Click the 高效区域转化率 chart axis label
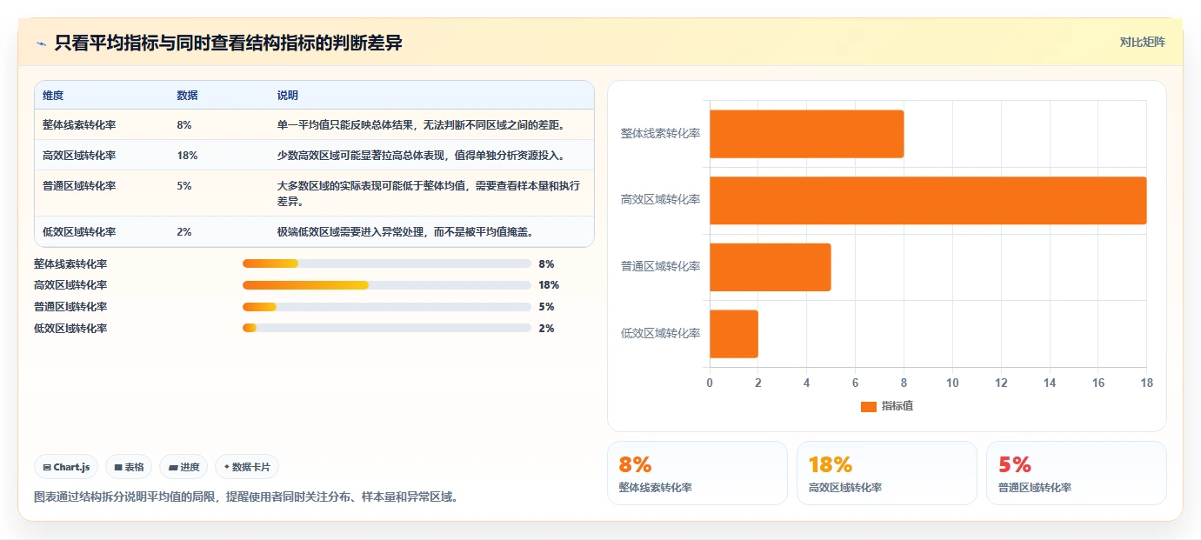The height and width of the screenshot is (540, 1201). (x=660, y=200)
